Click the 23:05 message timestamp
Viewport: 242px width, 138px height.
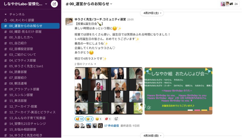click(x=130, y=20)
